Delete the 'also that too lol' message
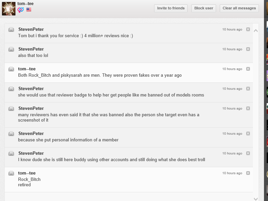Screen dimensions: 268x201 (248, 49)
